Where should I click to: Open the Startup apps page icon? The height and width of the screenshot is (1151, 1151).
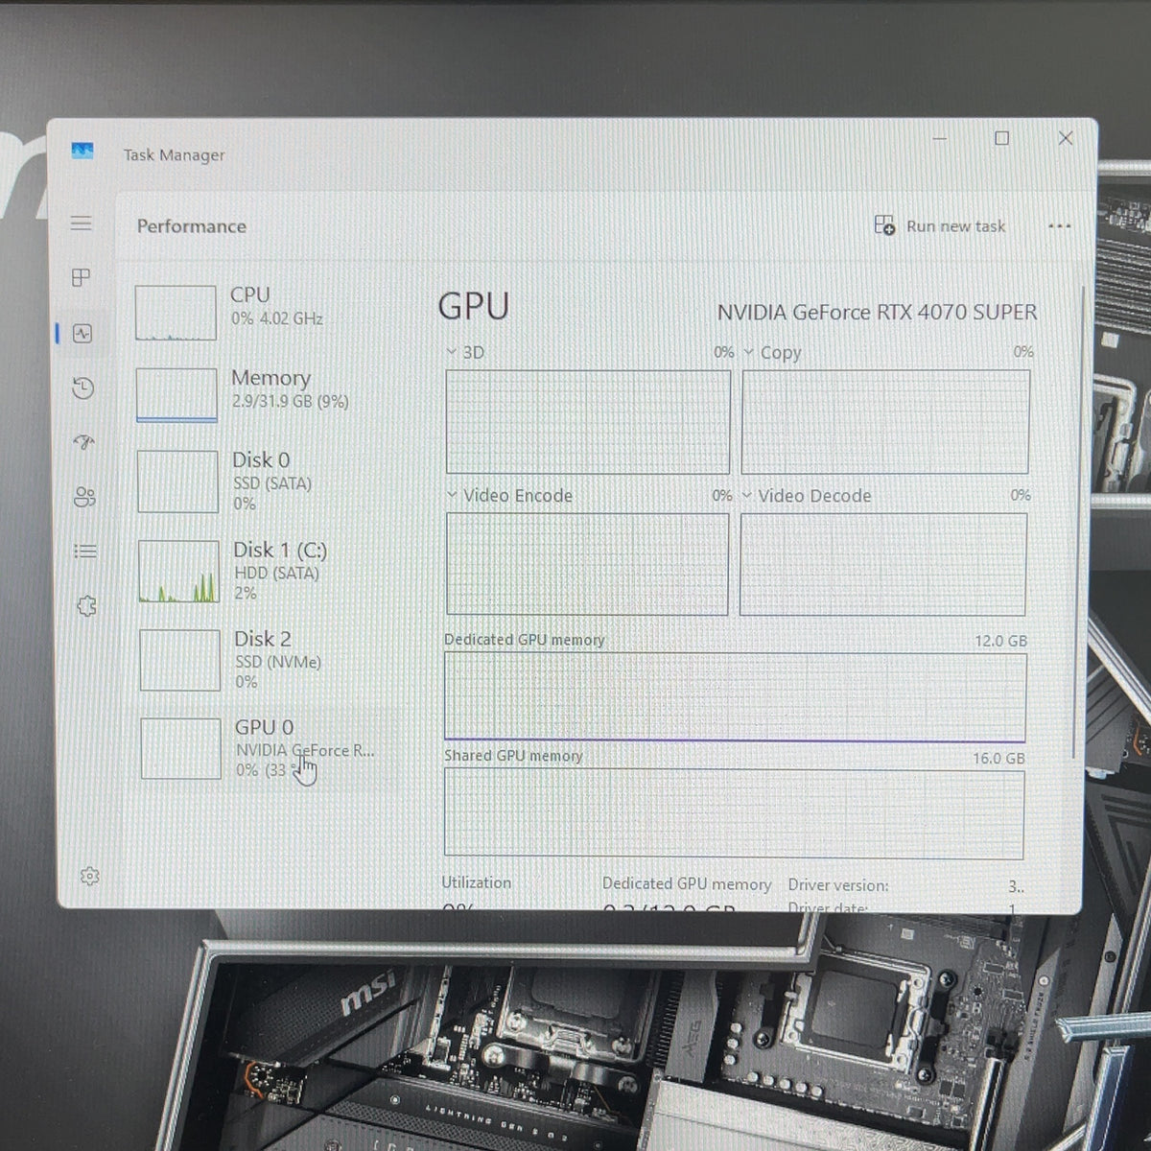tap(84, 442)
